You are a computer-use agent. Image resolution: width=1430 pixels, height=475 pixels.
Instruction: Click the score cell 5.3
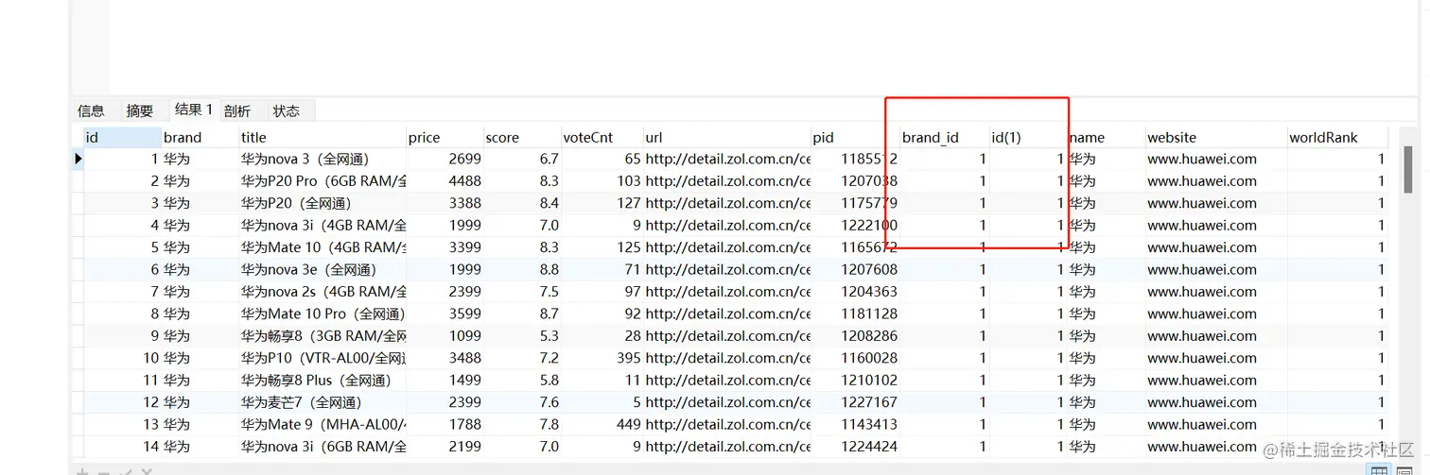click(522, 336)
